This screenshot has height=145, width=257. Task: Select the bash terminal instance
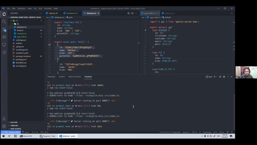coord(209,77)
